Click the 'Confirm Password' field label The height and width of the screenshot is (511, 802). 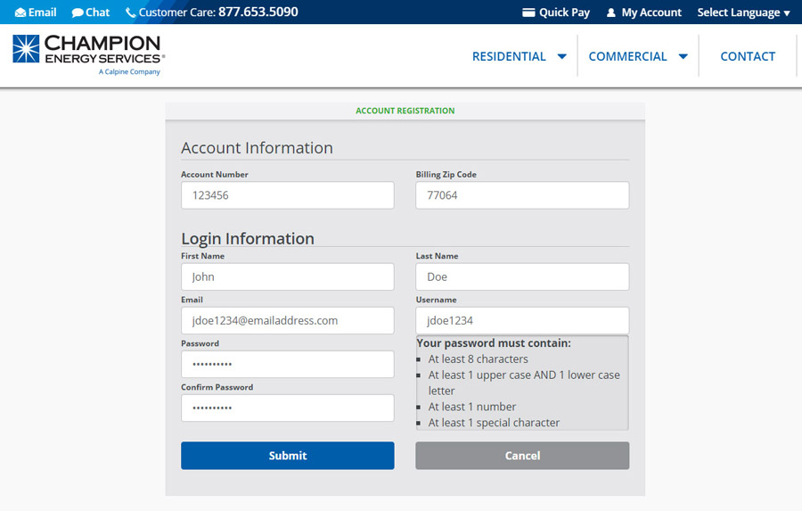click(217, 387)
